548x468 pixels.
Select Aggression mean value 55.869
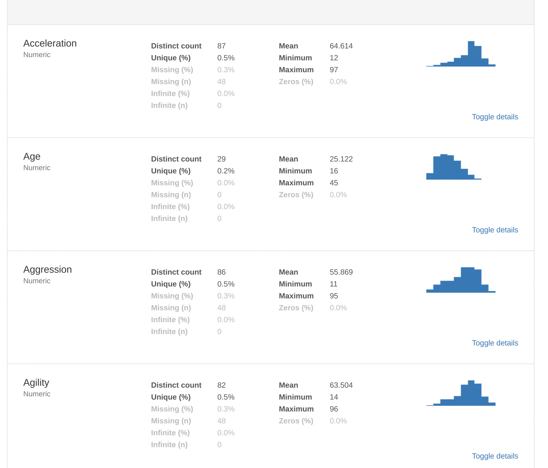(341, 272)
